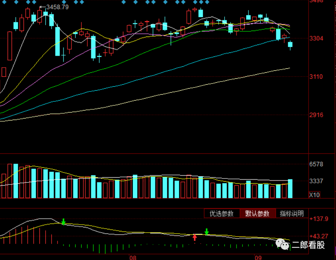
Task: Select the 默认参数 tab
Action: coord(257,213)
